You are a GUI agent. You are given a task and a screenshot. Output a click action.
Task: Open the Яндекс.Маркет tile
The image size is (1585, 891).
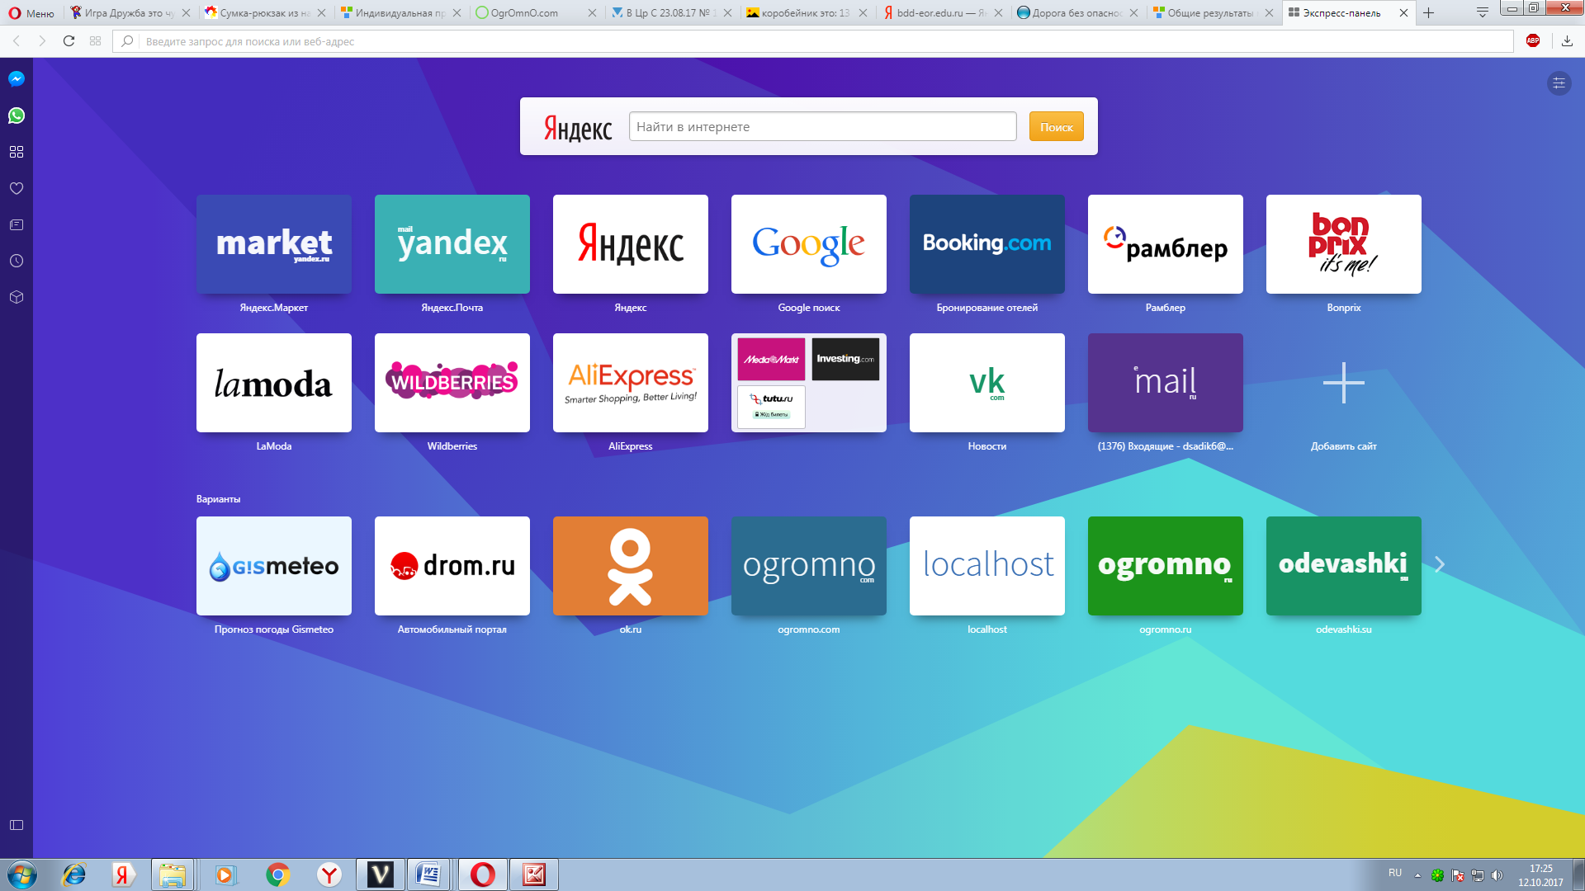click(x=274, y=244)
